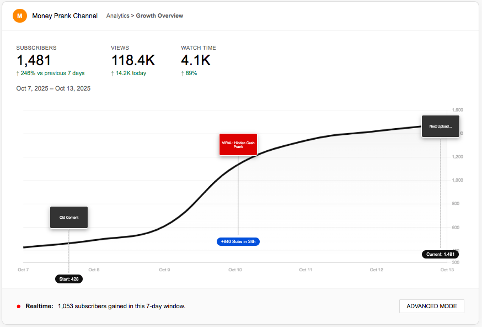Click the Next Upload tooltip
Image resolution: width=482 pixels, height=327 pixels.
440,126
